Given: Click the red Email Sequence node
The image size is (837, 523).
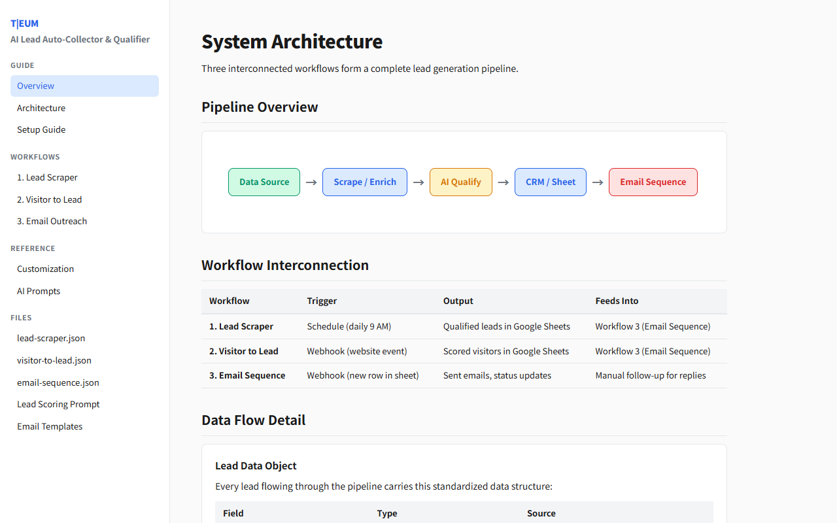Looking at the screenshot, I should 653,182.
